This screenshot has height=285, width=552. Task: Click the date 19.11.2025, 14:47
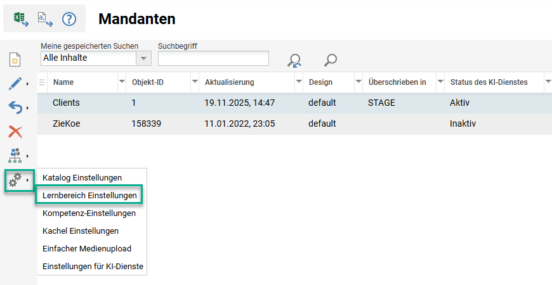tap(240, 103)
